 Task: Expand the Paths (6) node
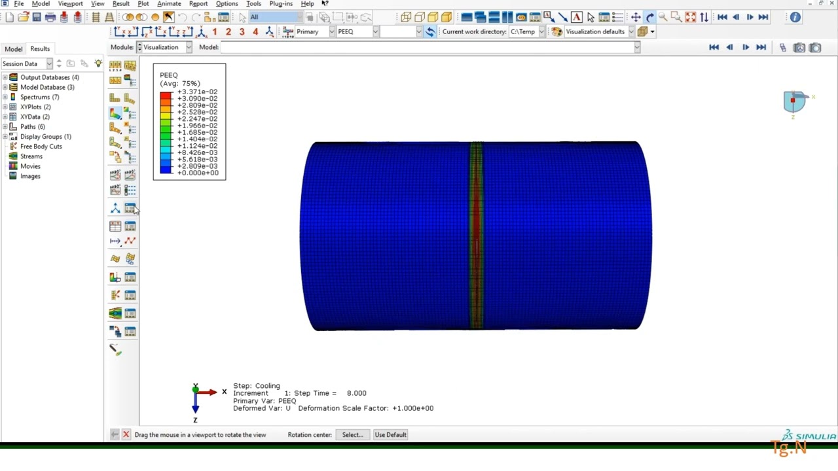(5, 126)
